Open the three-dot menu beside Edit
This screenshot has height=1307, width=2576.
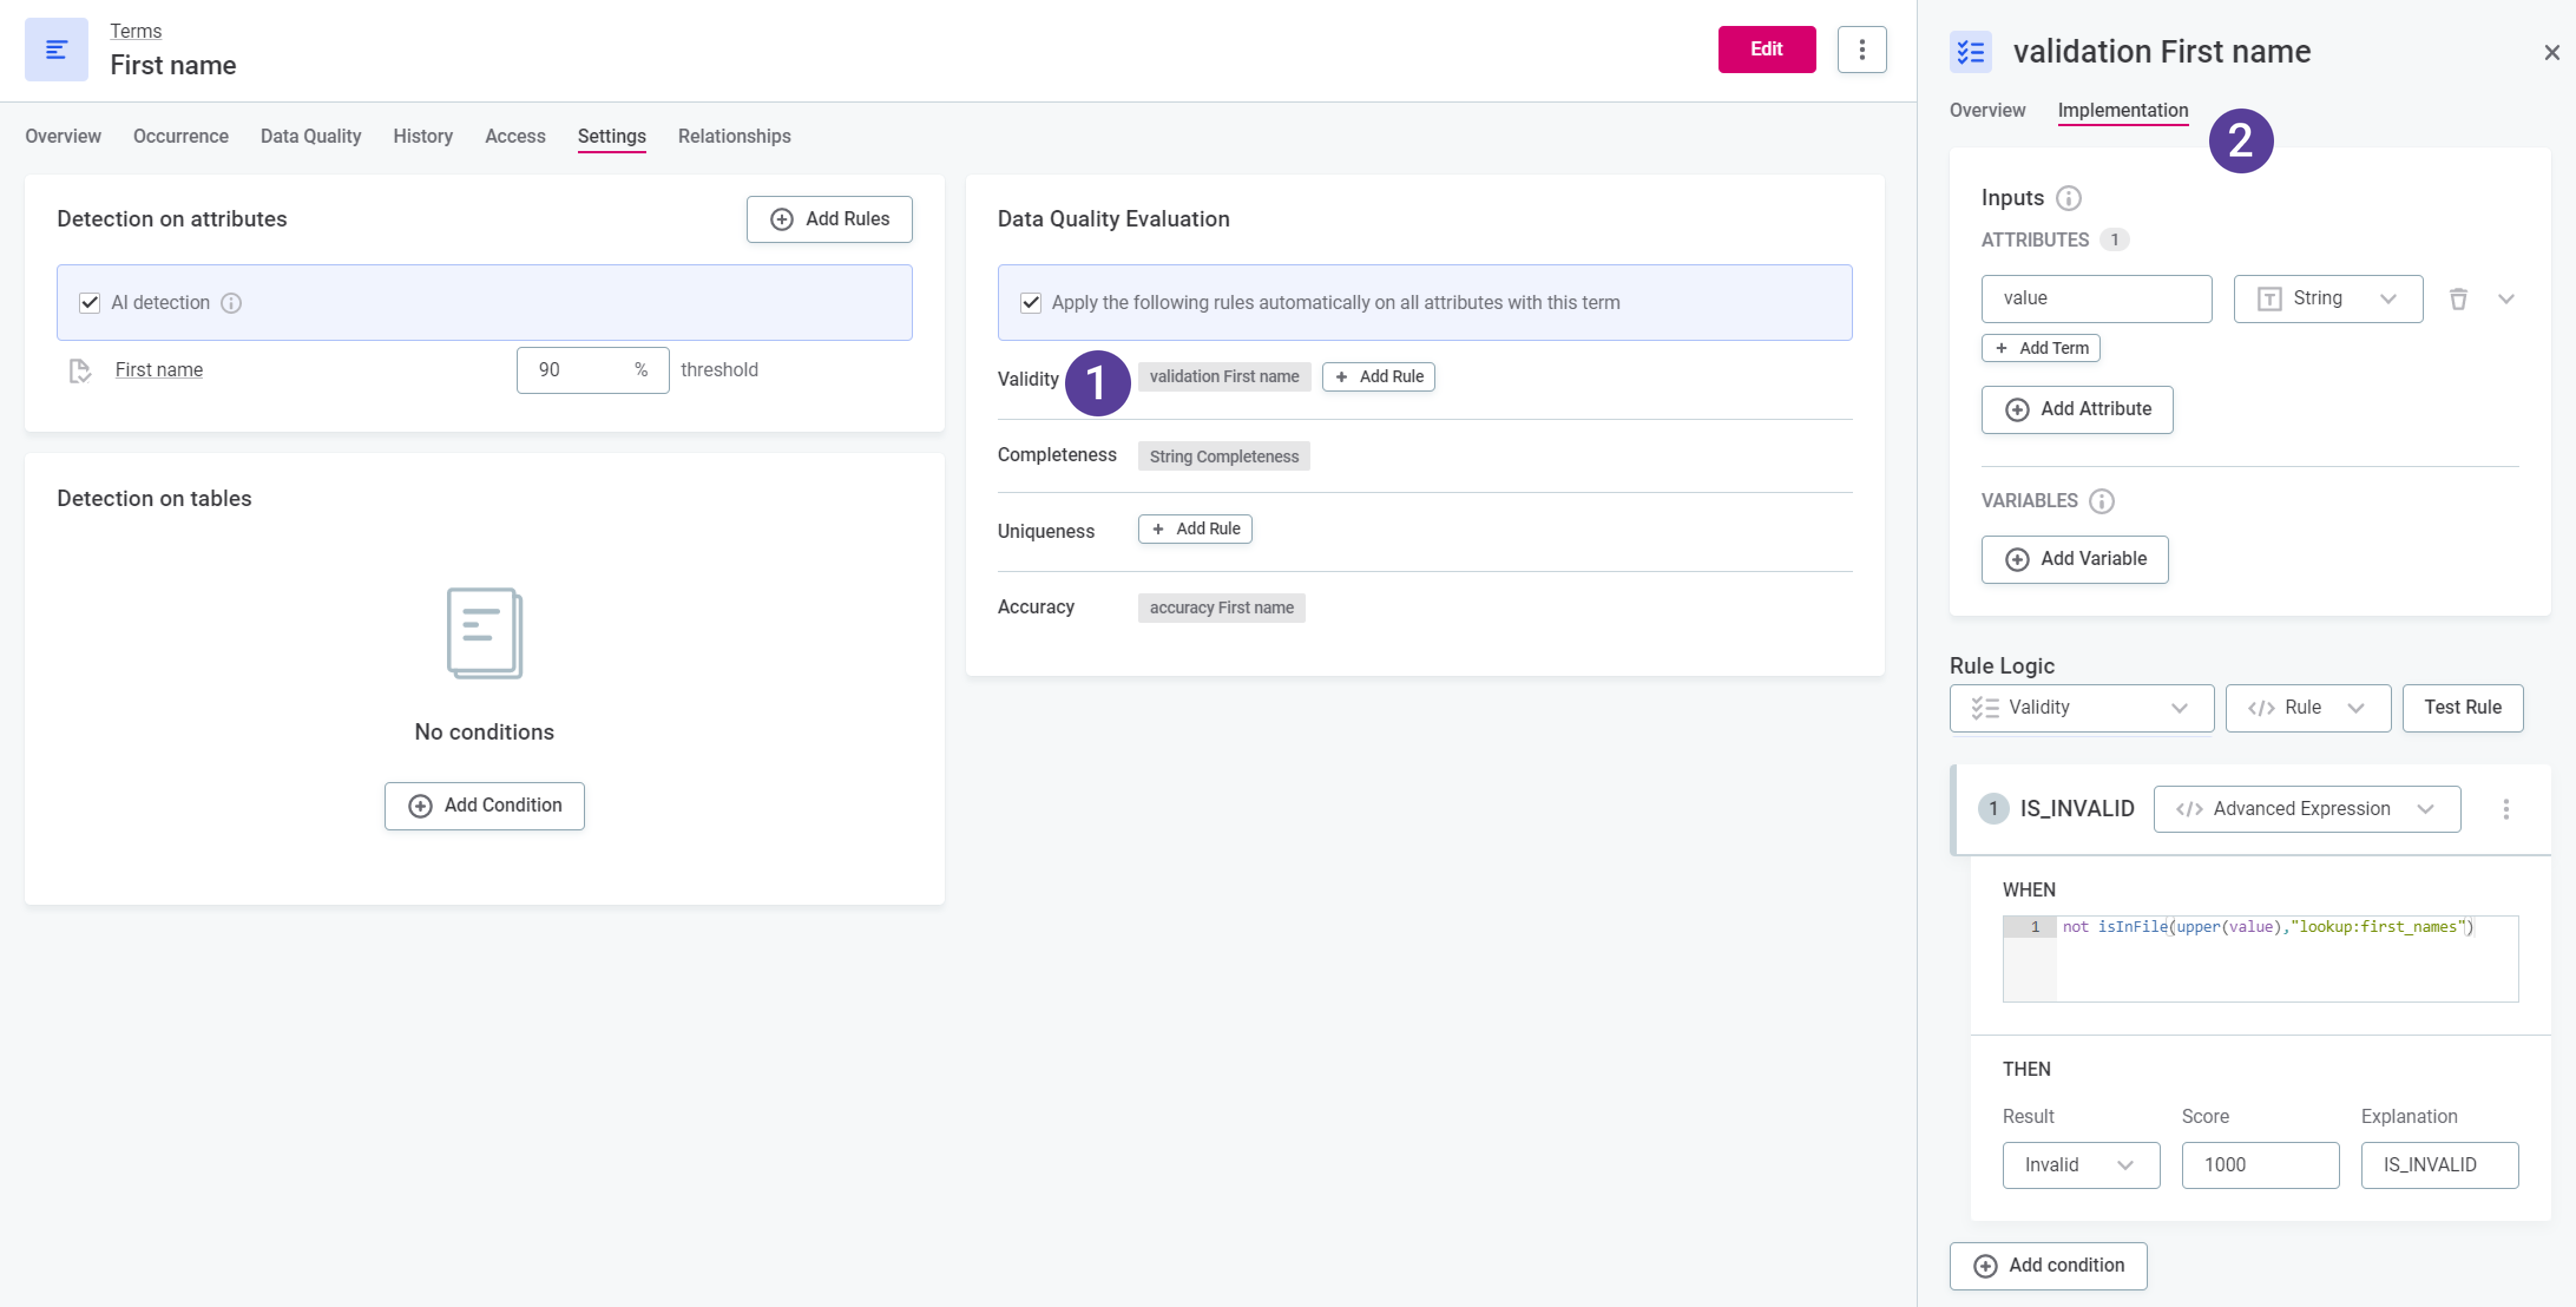[1861, 49]
